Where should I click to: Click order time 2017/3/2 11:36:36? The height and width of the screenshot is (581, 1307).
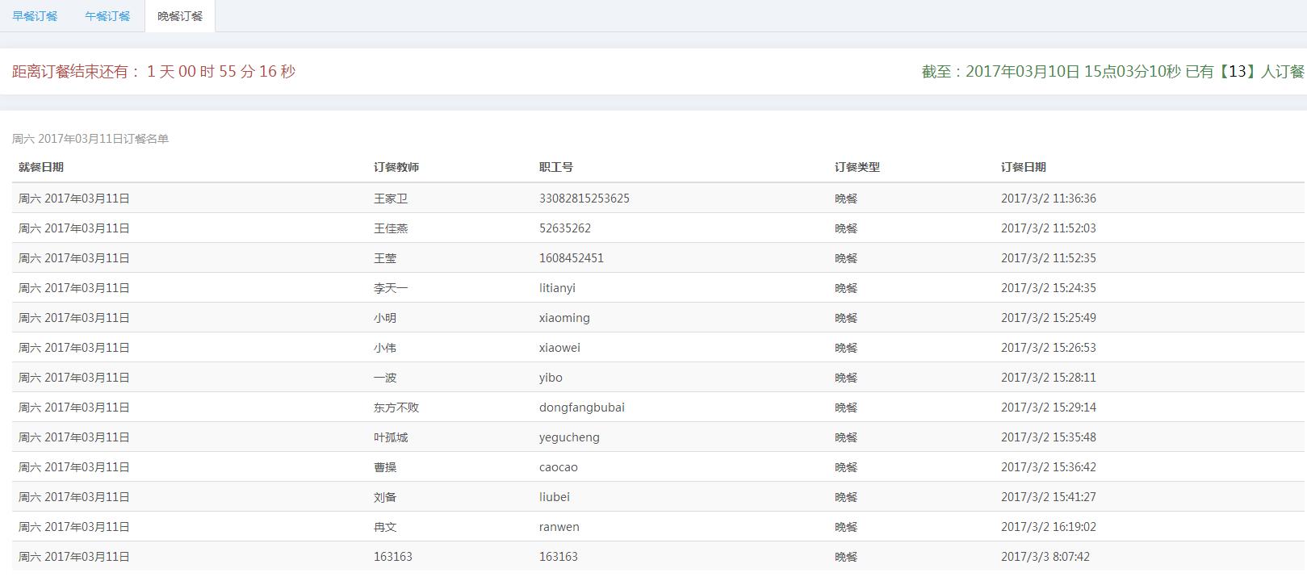coord(1049,199)
